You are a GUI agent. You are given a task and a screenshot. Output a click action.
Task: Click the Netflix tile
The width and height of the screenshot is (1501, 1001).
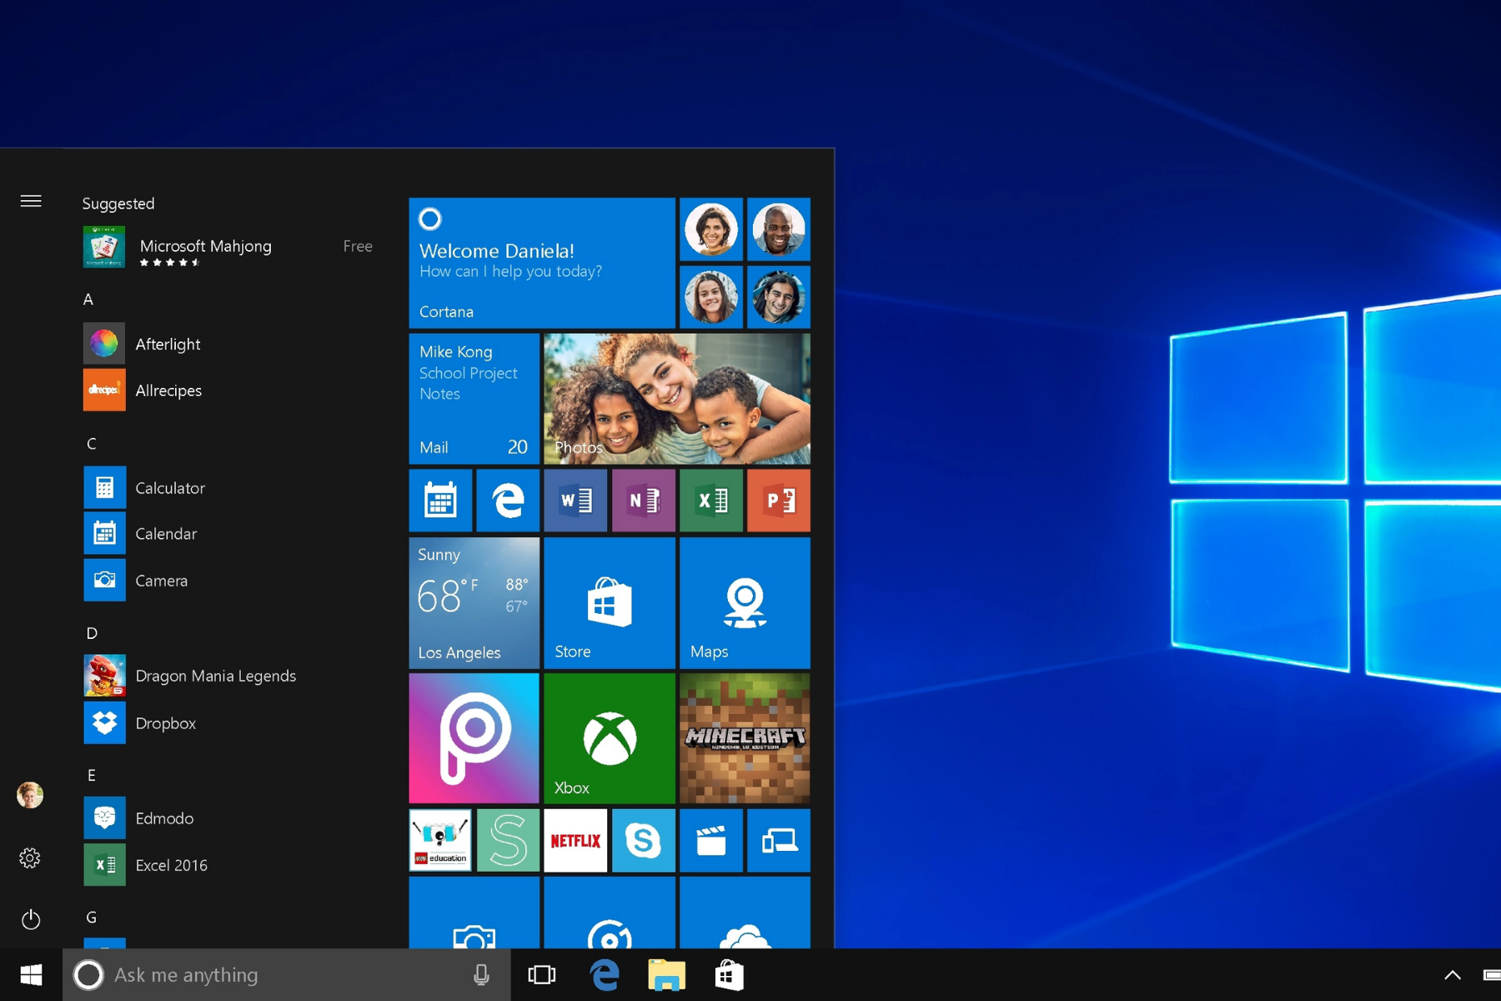coord(575,841)
